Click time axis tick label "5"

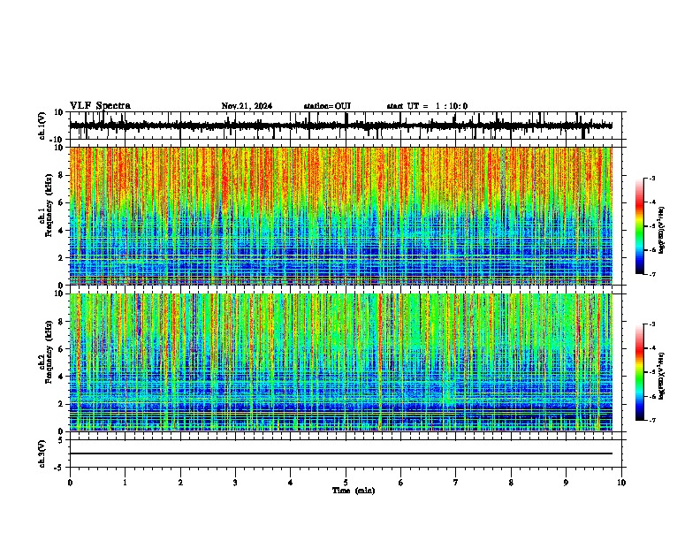346,483
